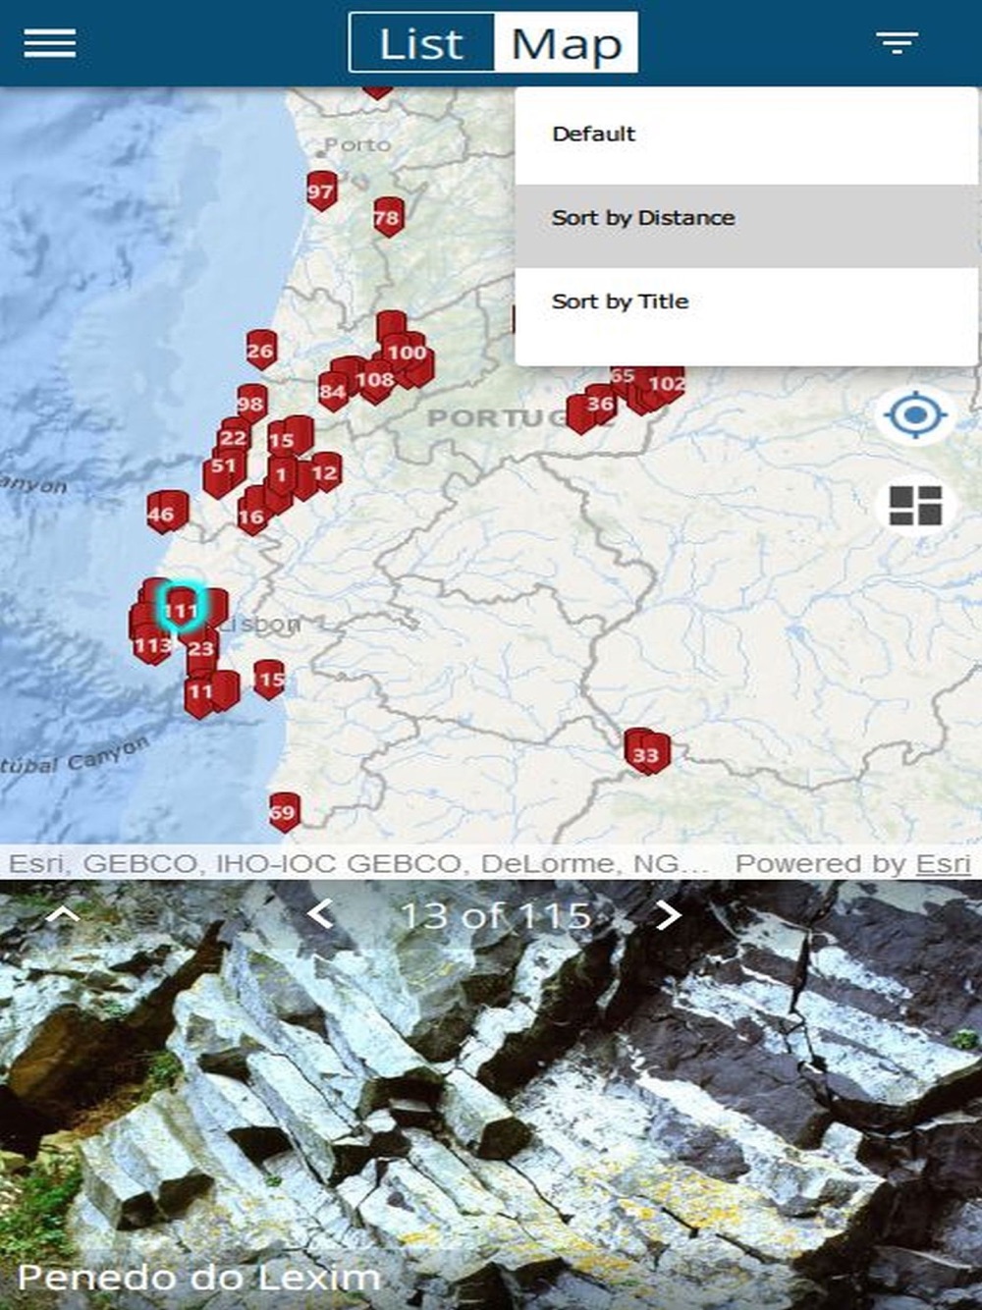Switch to Map view
This screenshot has height=1310, width=982.
tap(567, 43)
